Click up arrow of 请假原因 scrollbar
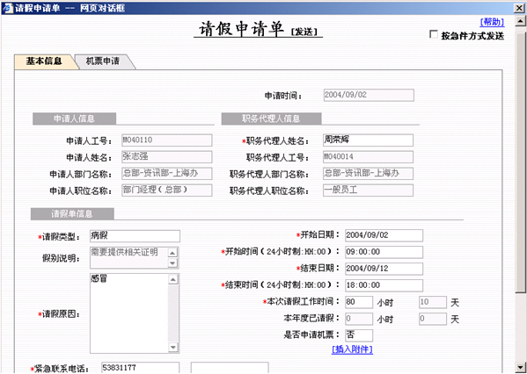This screenshot has width=527, height=374. (x=173, y=279)
